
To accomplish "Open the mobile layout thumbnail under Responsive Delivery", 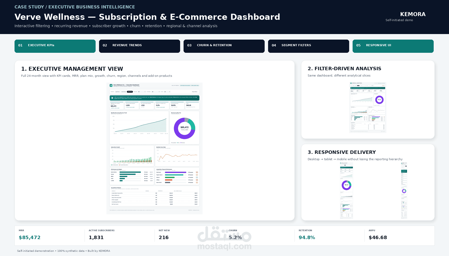I will click(x=404, y=190).
